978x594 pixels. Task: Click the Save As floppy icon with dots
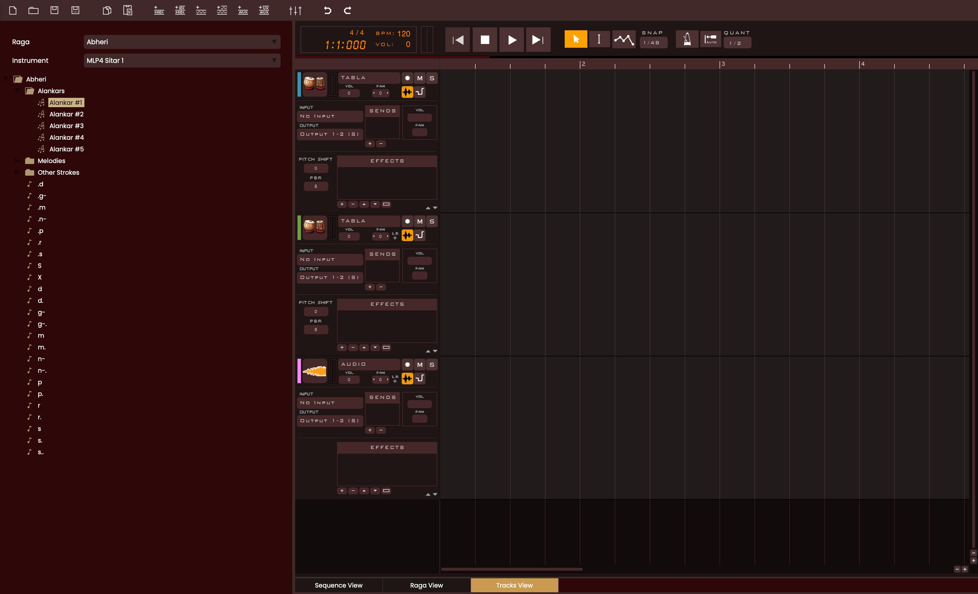click(x=75, y=10)
